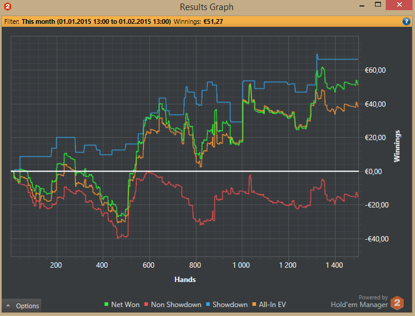Toggle the Net Won legend swatch

pos(106,305)
